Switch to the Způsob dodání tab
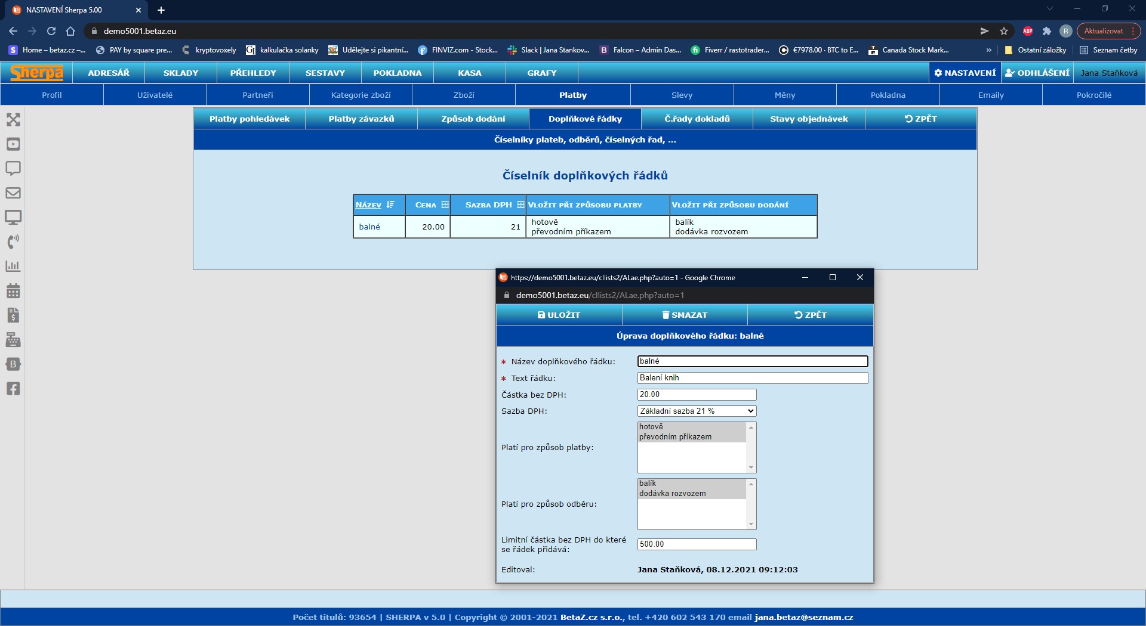Image resolution: width=1146 pixels, height=626 pixels. [473, 119]
